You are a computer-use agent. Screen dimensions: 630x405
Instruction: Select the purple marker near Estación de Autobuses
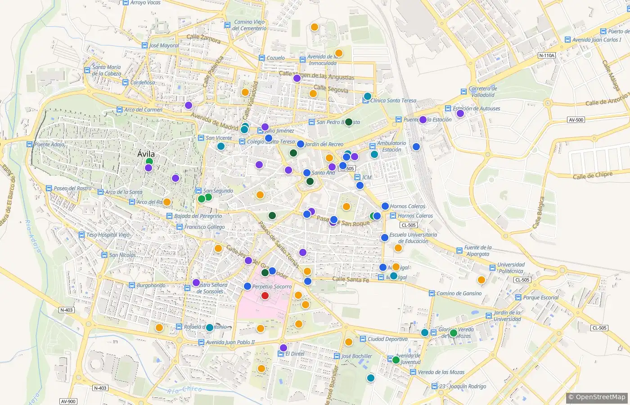click(460, 113)
